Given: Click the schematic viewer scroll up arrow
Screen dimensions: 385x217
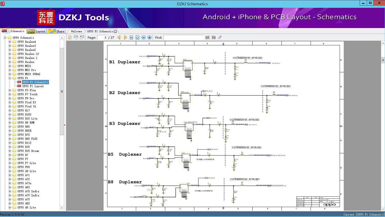Looking at the screenshot, I should click(x=383, y=43).
